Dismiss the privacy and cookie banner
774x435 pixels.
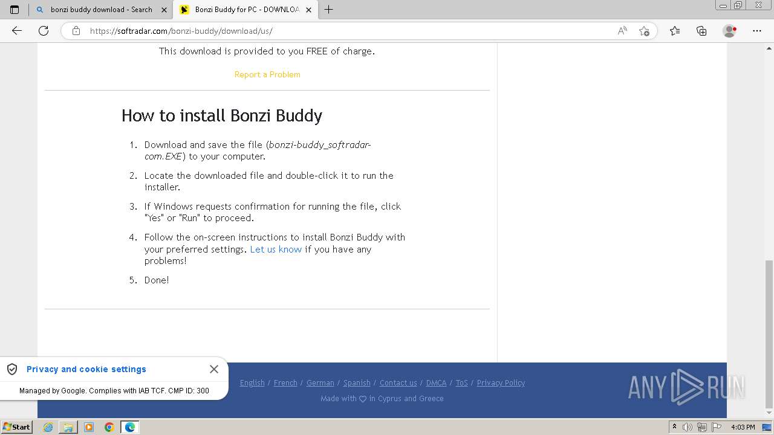tap(214, 369)
